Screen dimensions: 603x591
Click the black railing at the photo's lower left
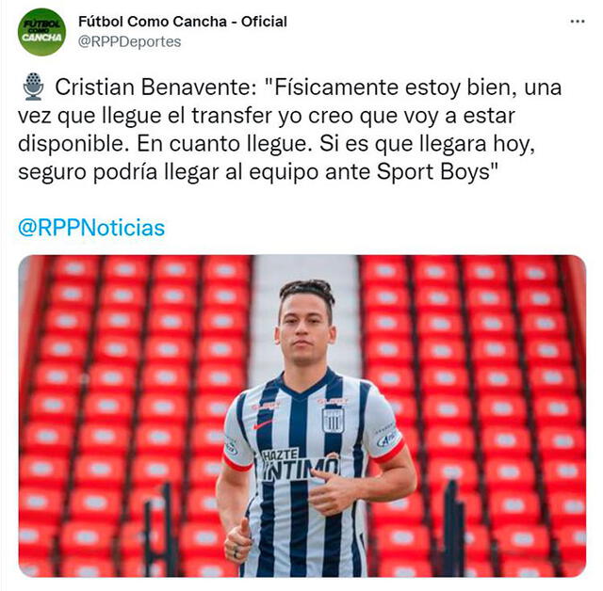coord(161,528)
